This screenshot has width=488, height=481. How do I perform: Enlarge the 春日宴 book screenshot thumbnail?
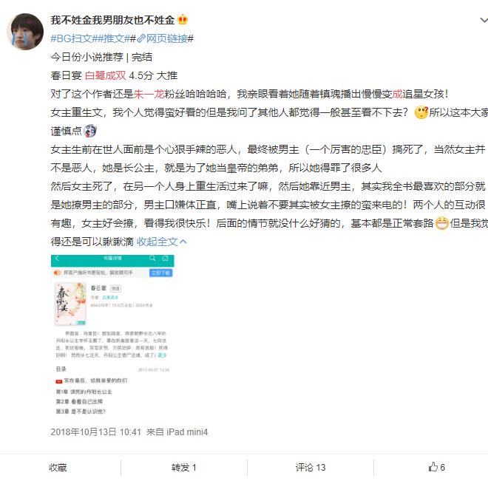point(112,335)
